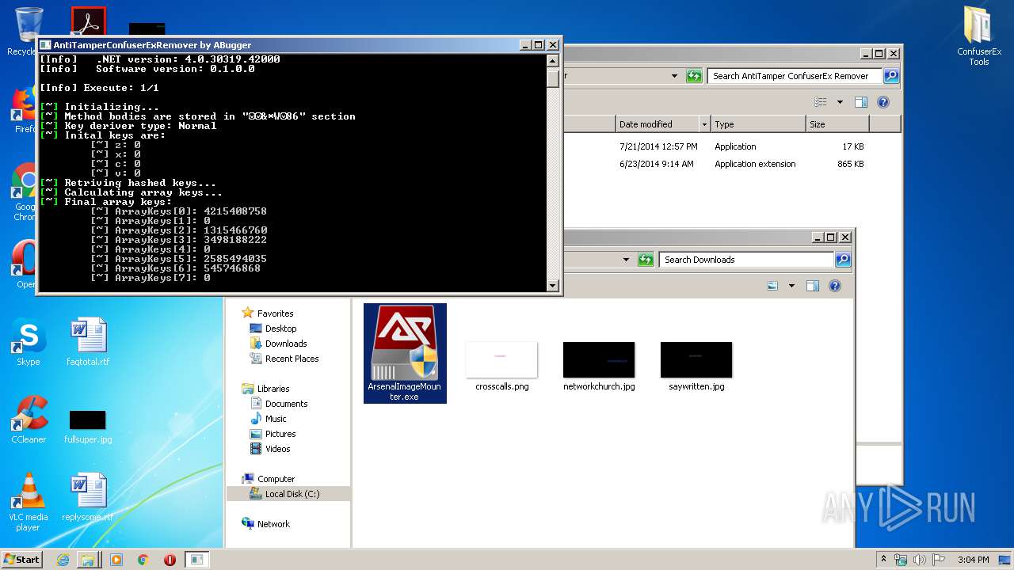This screenshot has width=1014, height=570.
Task: Refresh the Downloads window address bar
Action: [646, 260]
